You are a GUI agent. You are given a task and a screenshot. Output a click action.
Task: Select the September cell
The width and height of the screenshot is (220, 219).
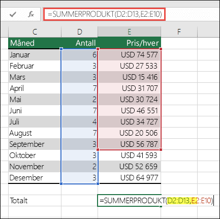(x=35, y=144)
